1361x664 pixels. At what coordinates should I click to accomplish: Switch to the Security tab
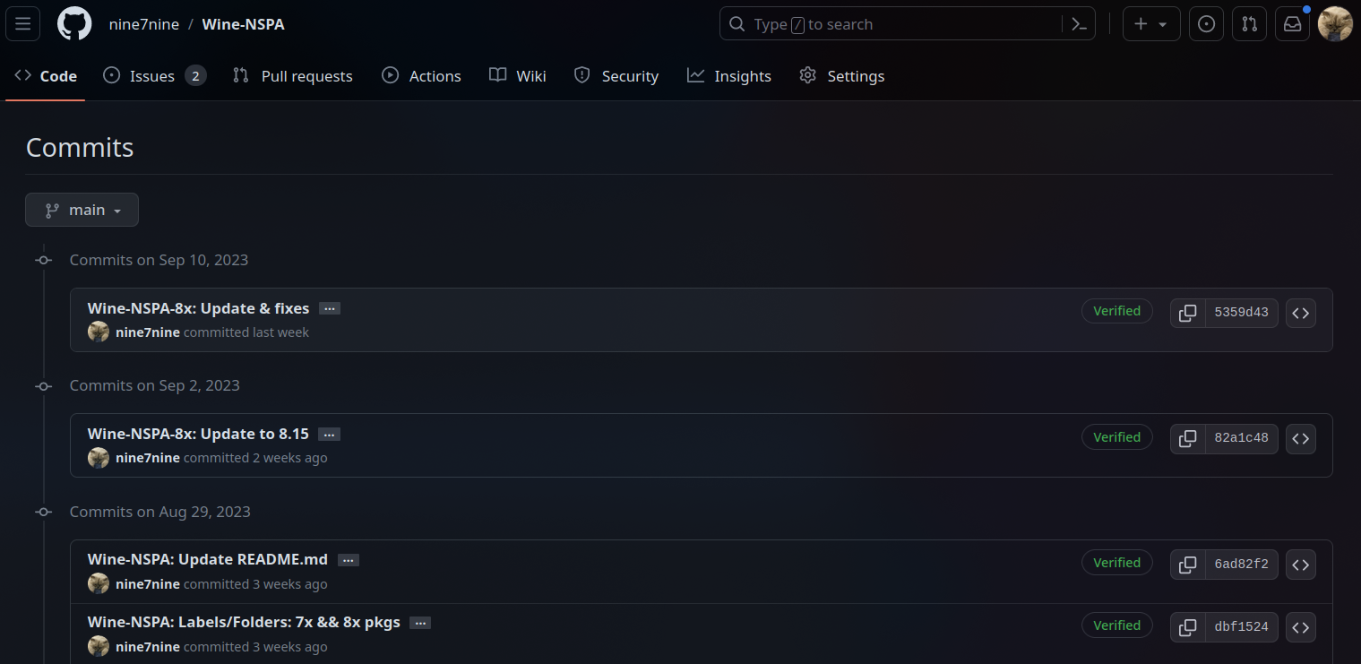coord(616,76)
